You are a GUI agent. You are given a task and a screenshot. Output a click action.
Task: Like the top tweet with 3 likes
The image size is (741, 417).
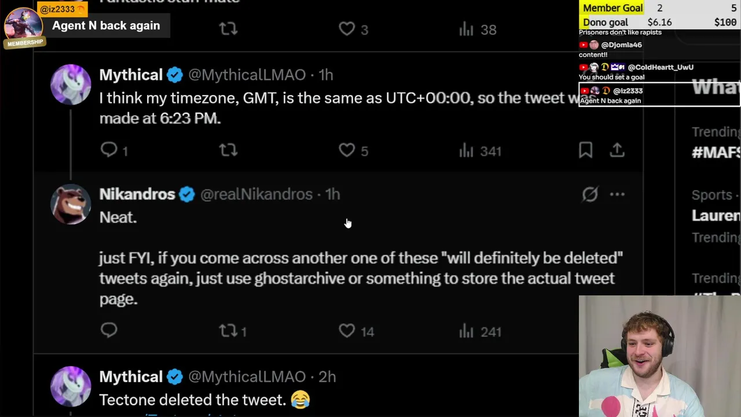click(347, 29)
